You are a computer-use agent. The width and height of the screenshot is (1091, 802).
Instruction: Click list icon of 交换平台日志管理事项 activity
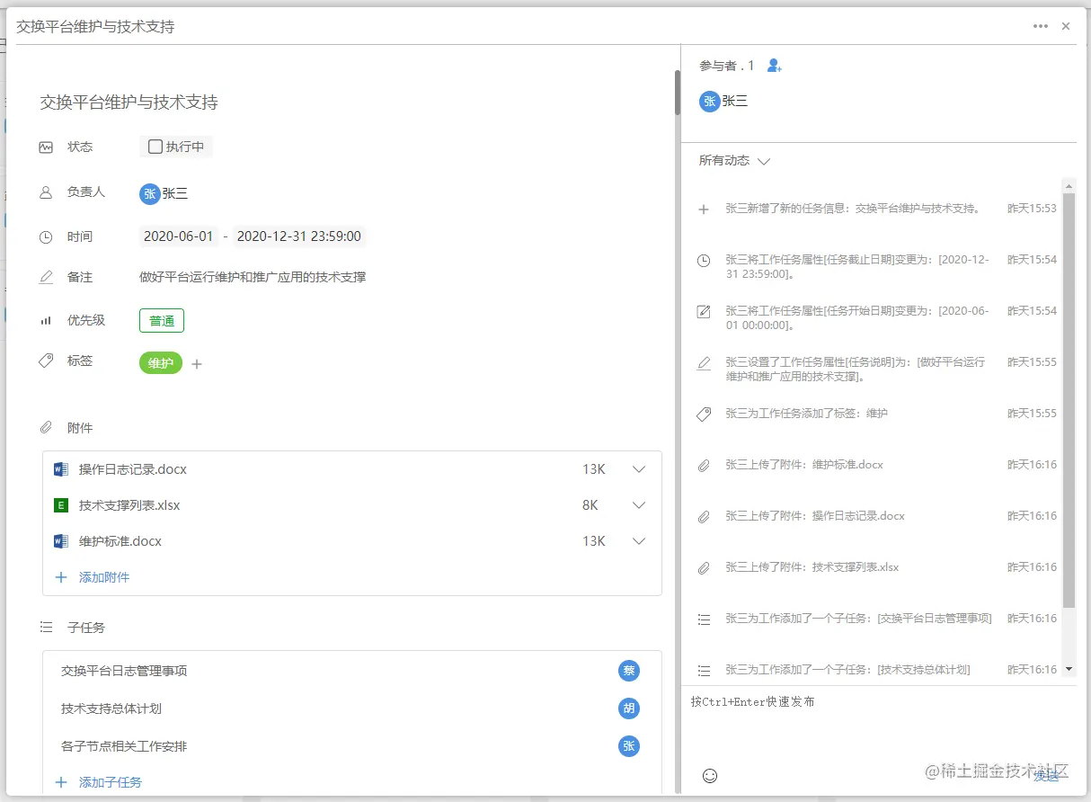(705, 619)
